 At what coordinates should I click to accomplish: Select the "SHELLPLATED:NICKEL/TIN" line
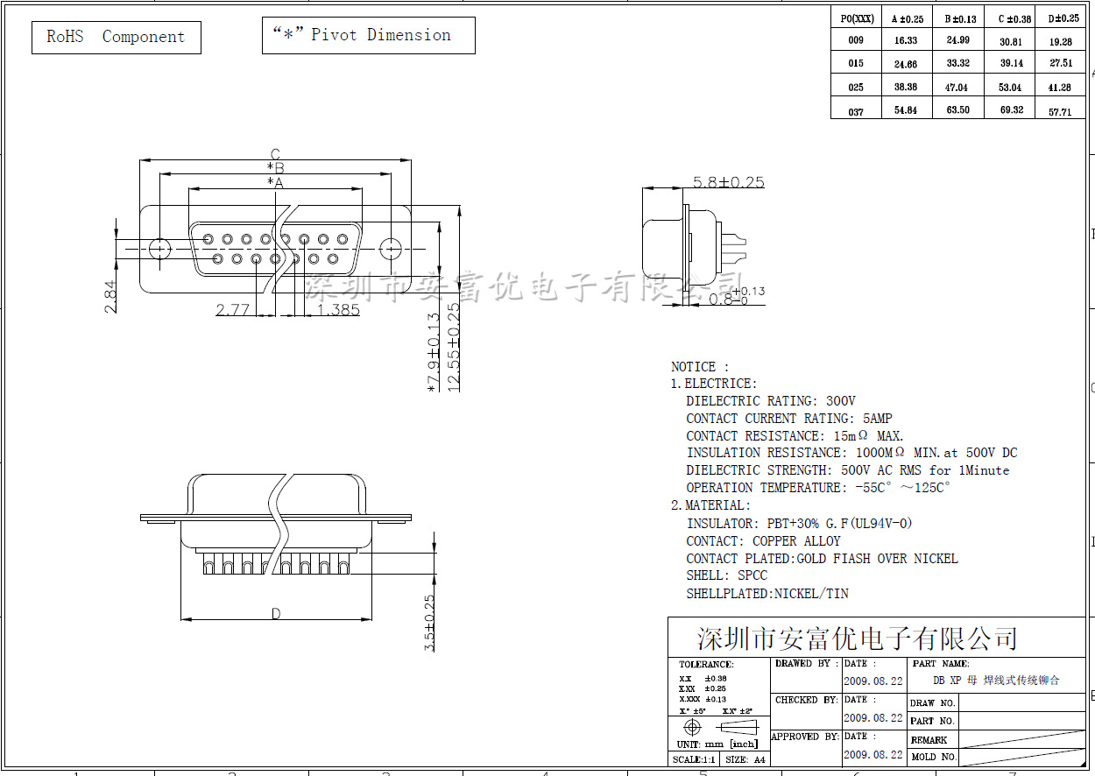[767, 594]
